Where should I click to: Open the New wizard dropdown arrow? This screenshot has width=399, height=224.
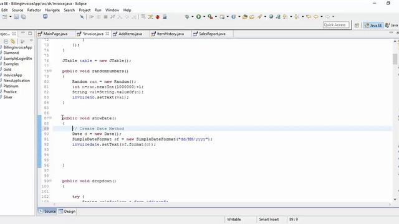pos(11,17)
